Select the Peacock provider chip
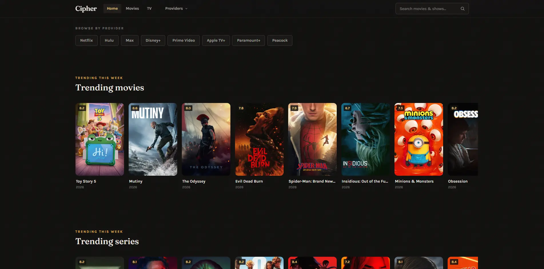544x269 pixels. click(280, 41)
